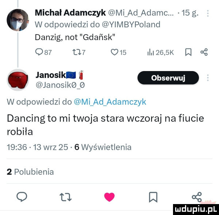View analytics showing 26,5K views
This screenshot has width=219, height=215.
pyautogui.click(x=161, y=52)
